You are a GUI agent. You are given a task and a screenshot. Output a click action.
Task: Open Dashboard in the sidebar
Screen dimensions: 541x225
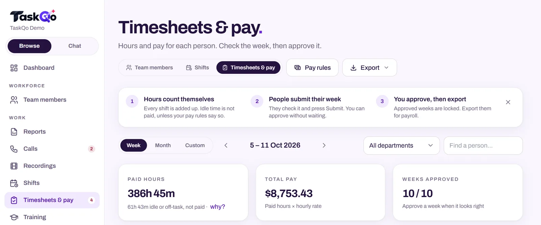(52, 68)
